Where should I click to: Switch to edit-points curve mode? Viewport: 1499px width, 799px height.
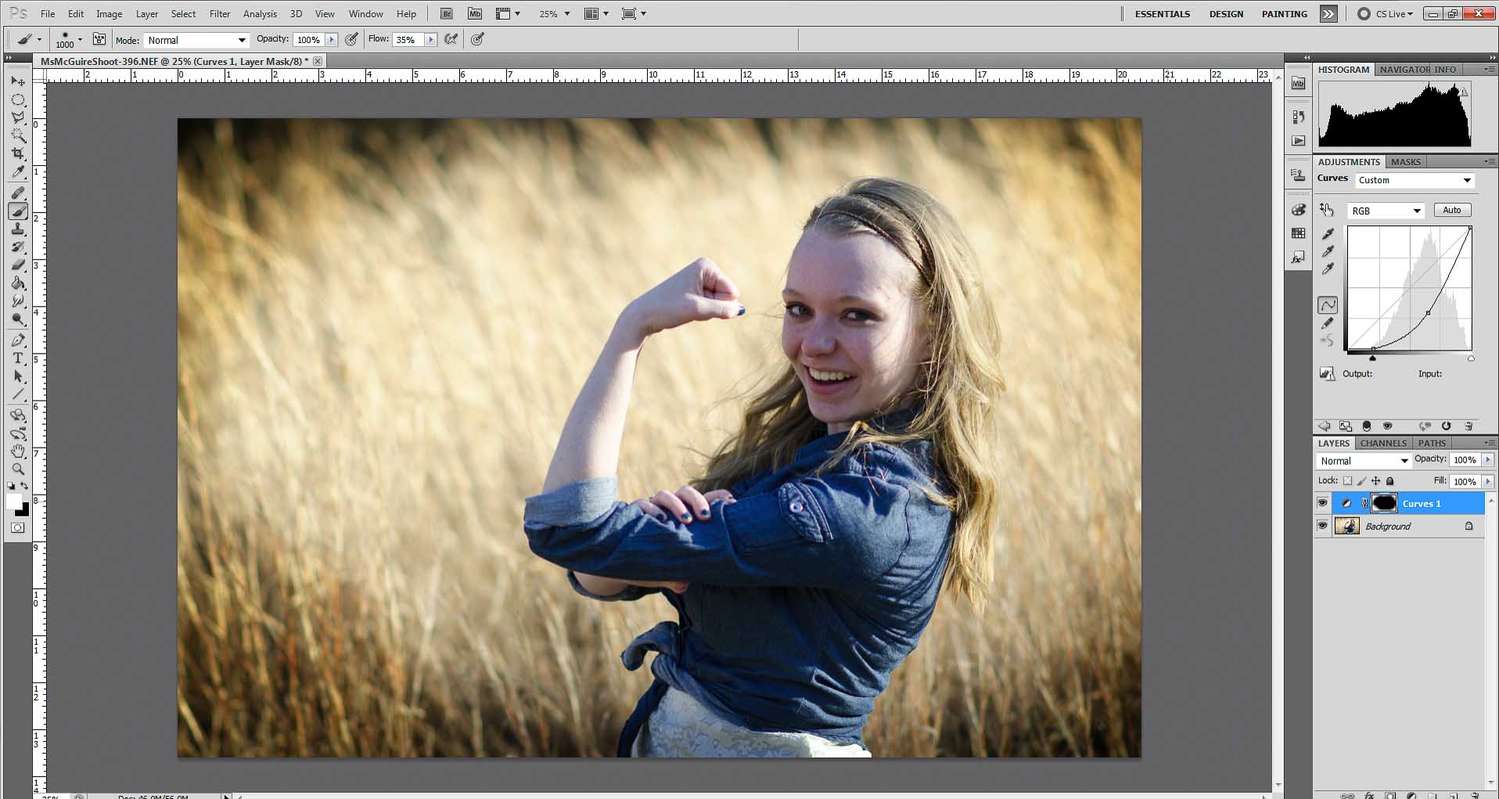[1328, 304]
